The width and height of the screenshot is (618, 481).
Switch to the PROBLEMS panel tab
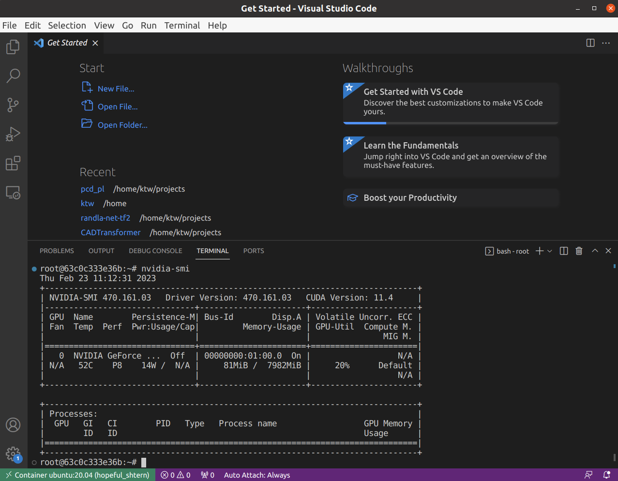57,251
